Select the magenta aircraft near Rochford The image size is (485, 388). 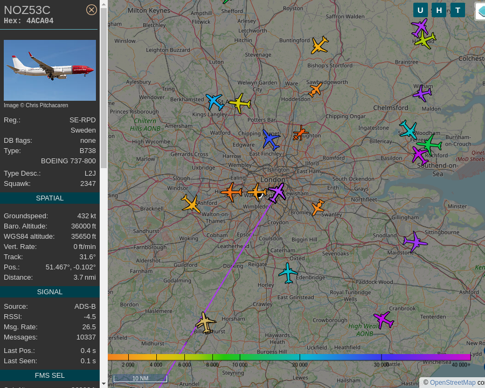420,155
